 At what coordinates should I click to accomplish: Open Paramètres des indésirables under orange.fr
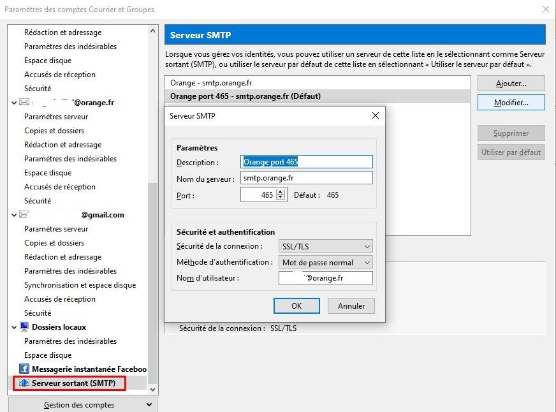[70, 159]
